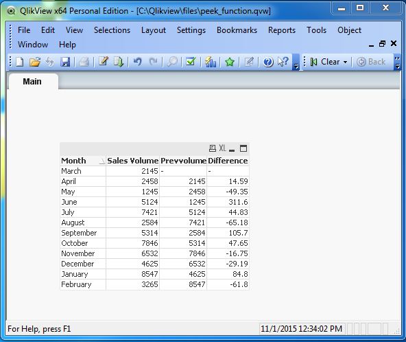The width and height of the screenshot is (406, 342).
Task: Minimize the table chart object
Action: (232, 150)
